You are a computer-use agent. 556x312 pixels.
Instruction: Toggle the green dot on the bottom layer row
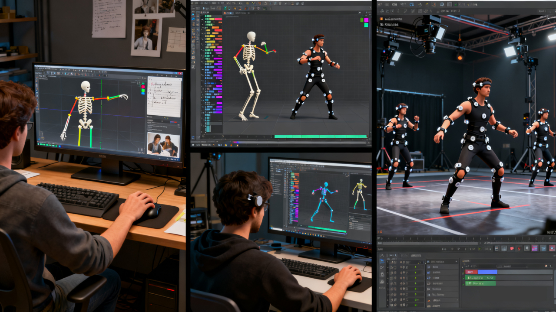coord(415,305)
